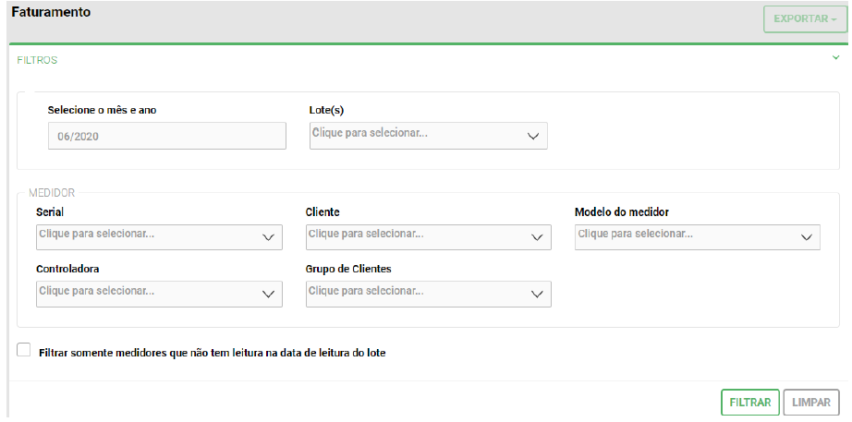Click the arrow icon in the Lote(s) selector
Viewport: 852px width, 422px height.
[532, 136]
